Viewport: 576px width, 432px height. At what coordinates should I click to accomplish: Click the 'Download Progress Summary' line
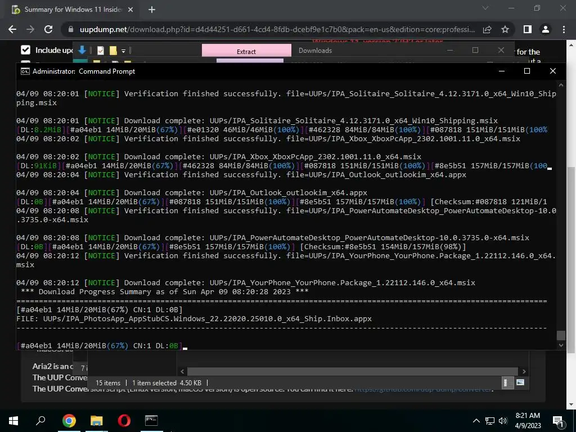165,292
